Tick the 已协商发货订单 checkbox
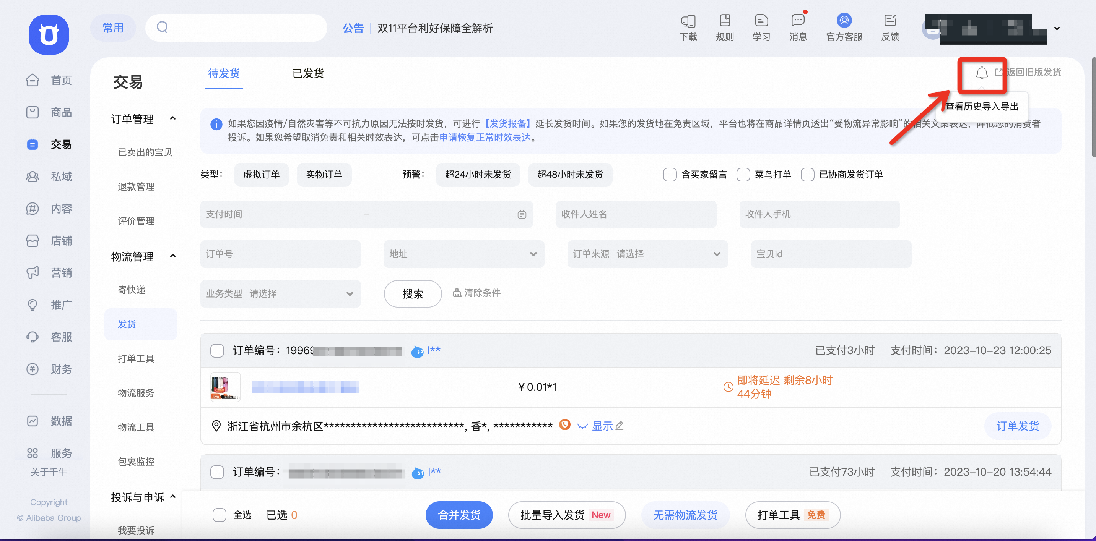1096x541 pixels. click(x=807, y=175)
